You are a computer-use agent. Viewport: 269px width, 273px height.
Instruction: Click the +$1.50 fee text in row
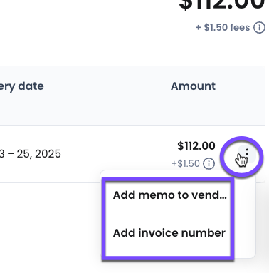coord(186,164)
